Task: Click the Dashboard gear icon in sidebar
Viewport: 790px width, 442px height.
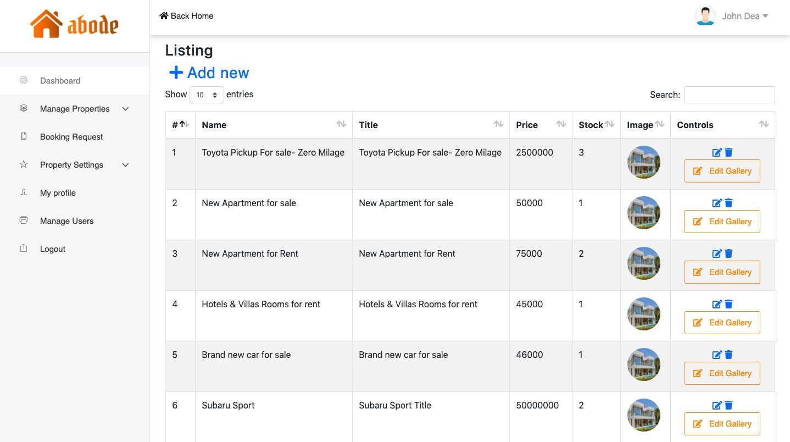Action: coord(24,80)
